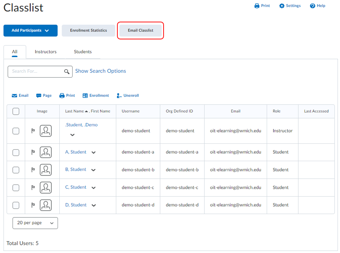Image resolution: width=340 pixels, height=253 pixels.
Task: Click the search magnifying glass icon
Action: pos(67,71)
